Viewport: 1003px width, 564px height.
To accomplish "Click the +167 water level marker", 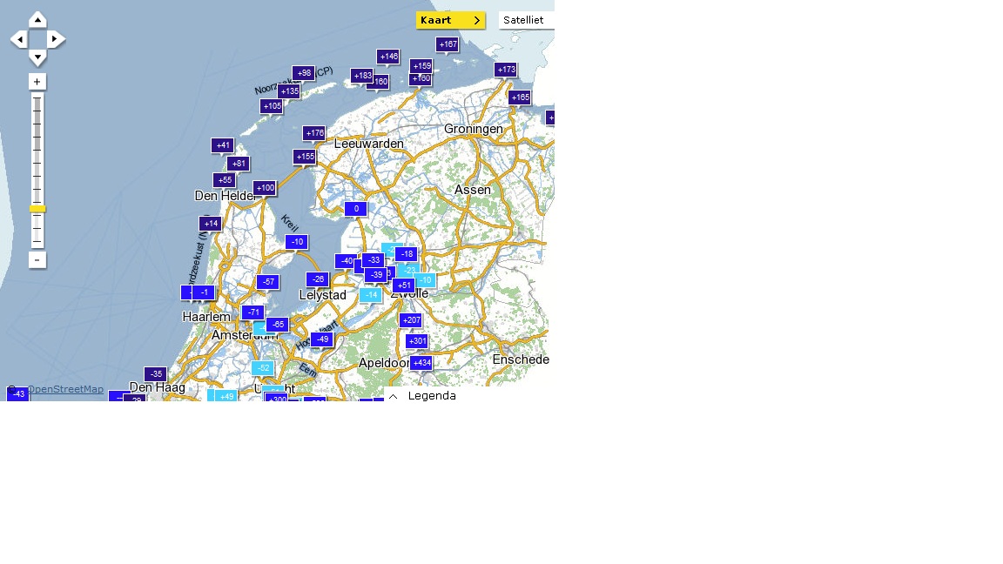I will [448, 44].
